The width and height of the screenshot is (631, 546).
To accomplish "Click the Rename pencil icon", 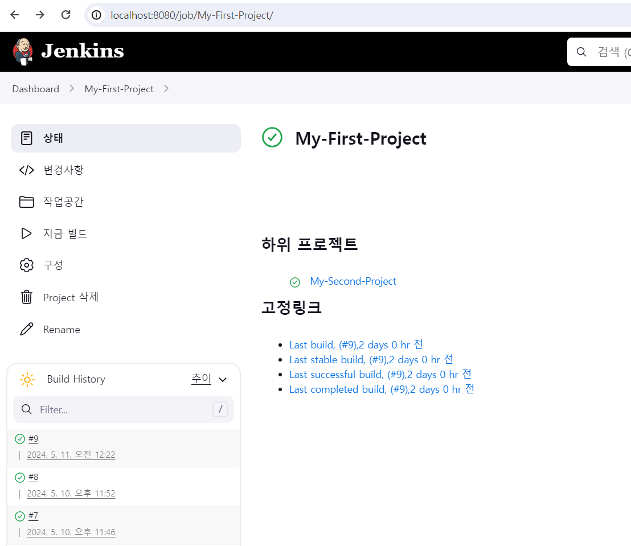I will tap(27, 329).
